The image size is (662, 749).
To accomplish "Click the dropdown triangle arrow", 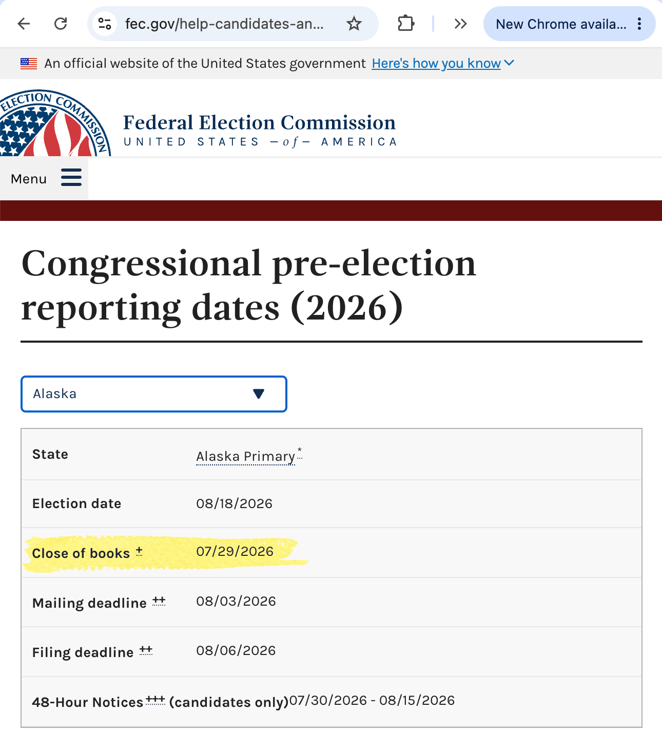I will pyautogui.click(x=259, y=394).
